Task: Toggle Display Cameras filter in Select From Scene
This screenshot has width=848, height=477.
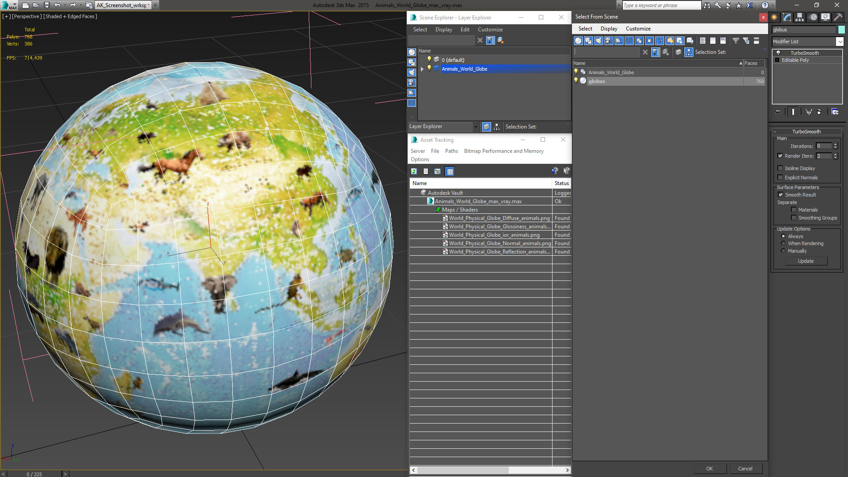Action: (609, 41)
